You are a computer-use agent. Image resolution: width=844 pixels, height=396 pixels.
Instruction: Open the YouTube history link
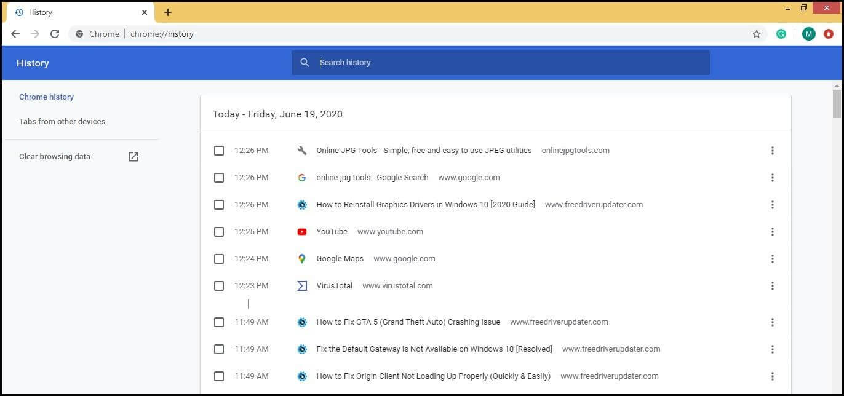tap(332, 232)
